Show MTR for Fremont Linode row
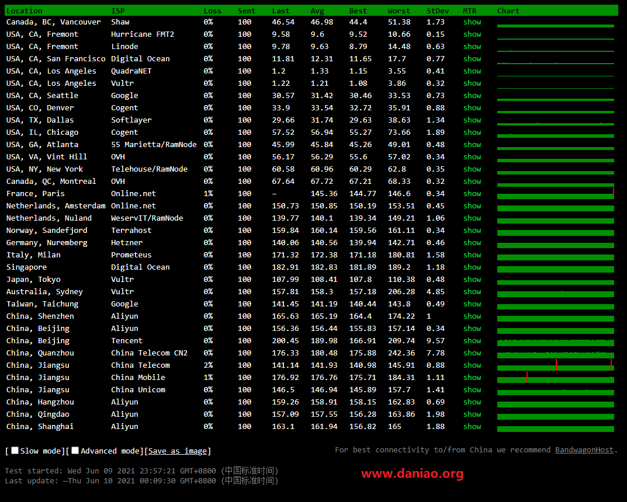This screenshot has width=627, height=502. click(x=472, y=47)
